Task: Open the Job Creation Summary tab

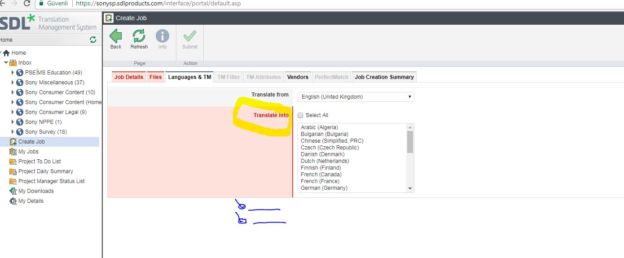Action: click(384, 77)
